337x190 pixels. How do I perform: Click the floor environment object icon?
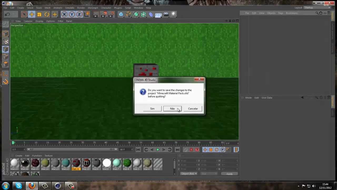point(158,14)
